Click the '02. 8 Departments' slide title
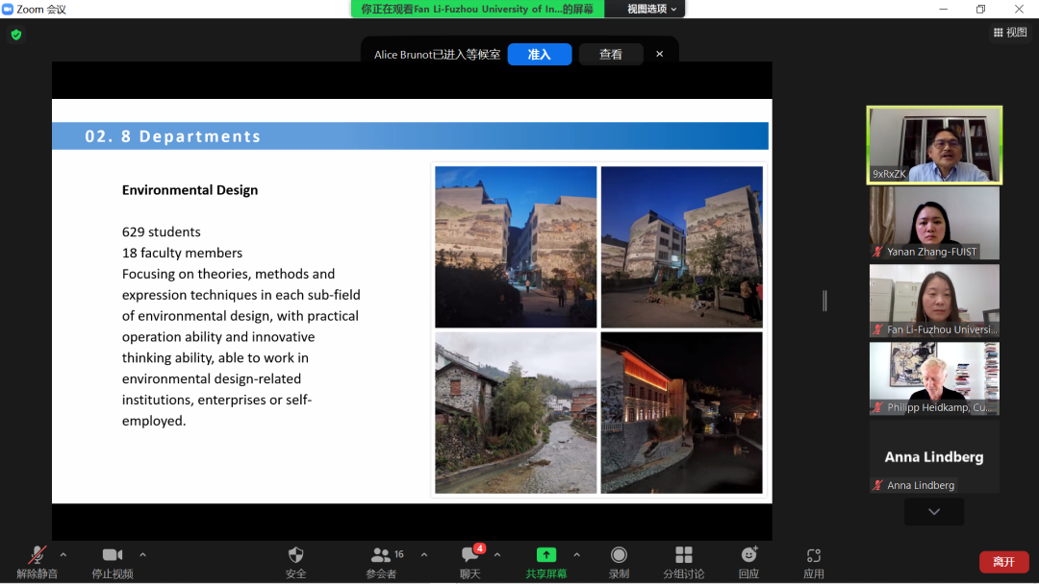The width and height of the screenshot is (1039, 584). click(173, 136)
